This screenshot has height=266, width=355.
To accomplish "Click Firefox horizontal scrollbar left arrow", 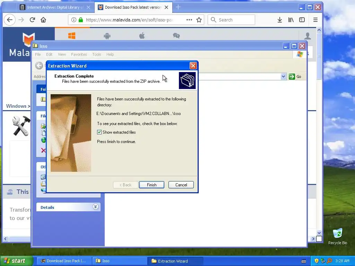I will pos(6,239).
